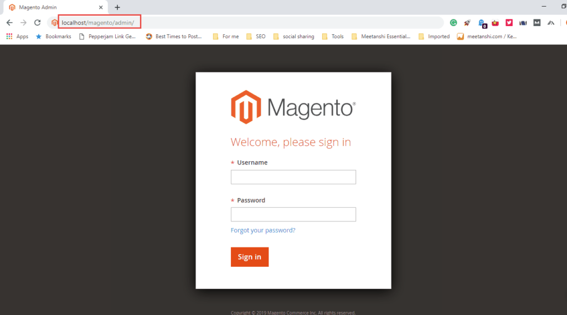Select the Magento Admin browser tab
The height and width of the screenshot is (315, 567).
pyautogui.click(x=54, y=7)
